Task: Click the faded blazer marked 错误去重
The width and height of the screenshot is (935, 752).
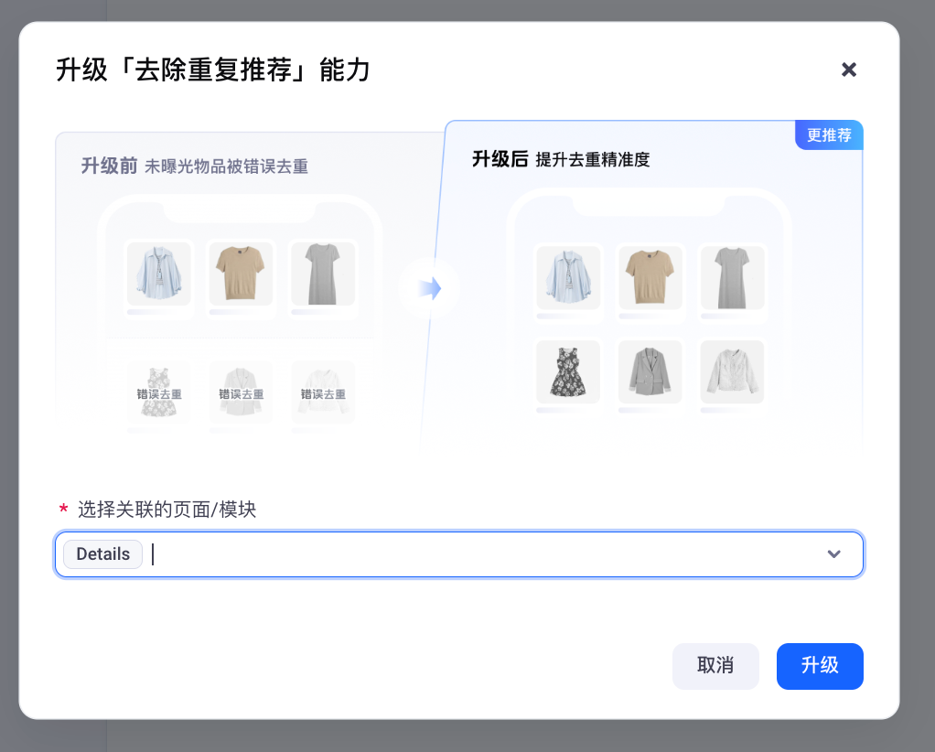Action: [241, 392]
